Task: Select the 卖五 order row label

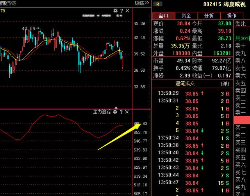Action: pos(241,83)
